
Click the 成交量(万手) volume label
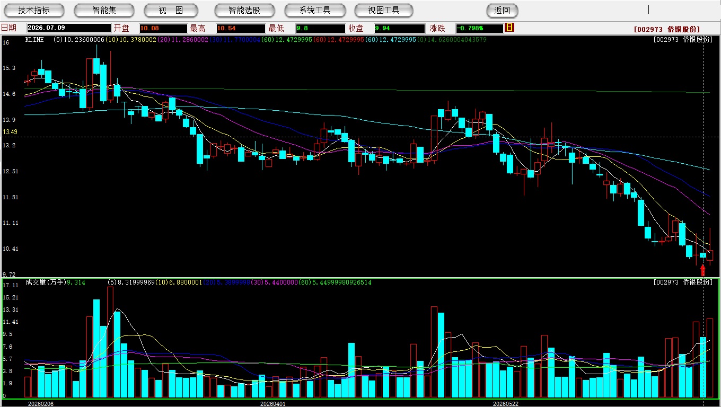(45, 282)
